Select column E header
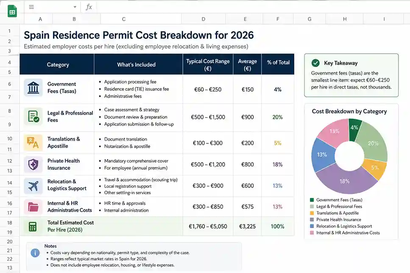Image resolution: width=410 pixels, height=273 pixels. pos(244,19)
